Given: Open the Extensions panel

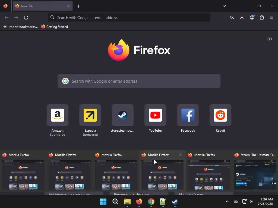Looking at the screenshot, I should 262,17.
